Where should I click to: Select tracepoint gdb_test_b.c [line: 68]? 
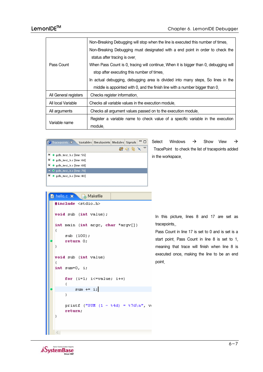71,166
